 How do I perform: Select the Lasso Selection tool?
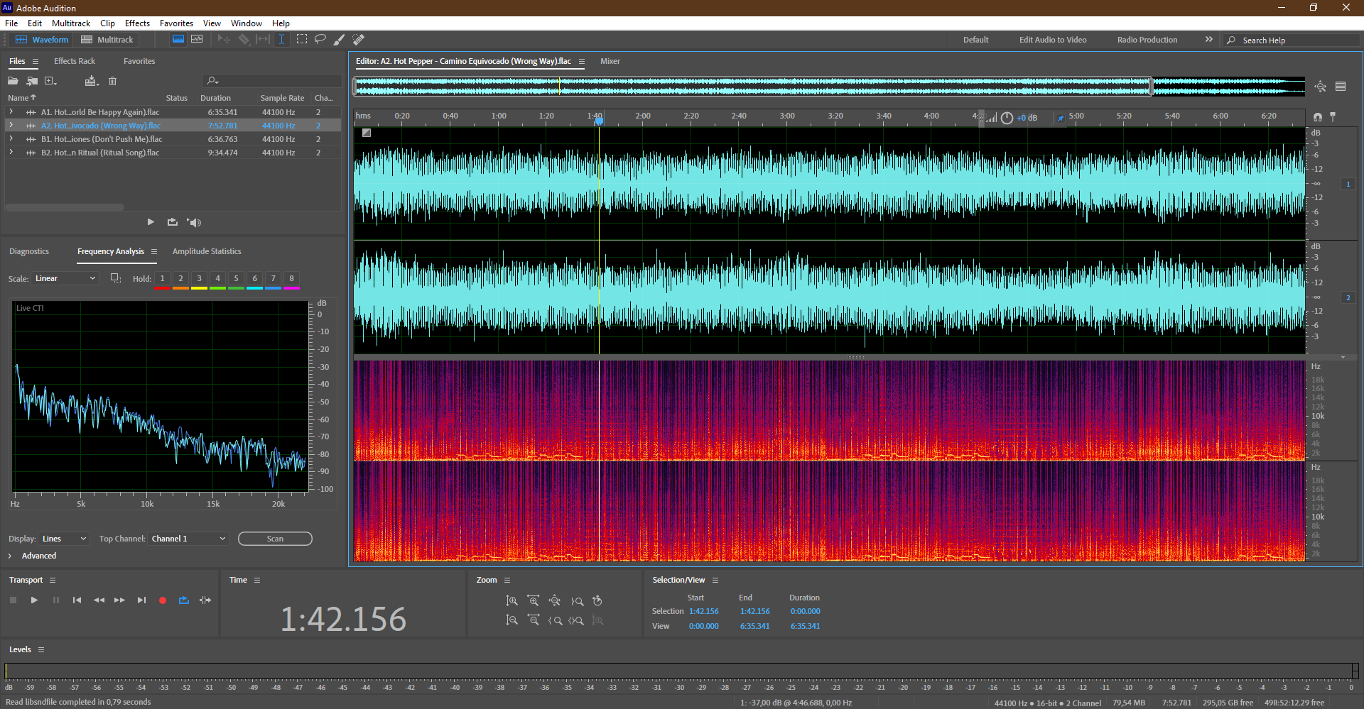tap(320, 40)
